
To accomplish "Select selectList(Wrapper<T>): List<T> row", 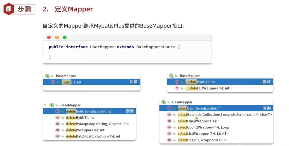I will [216, 133].
